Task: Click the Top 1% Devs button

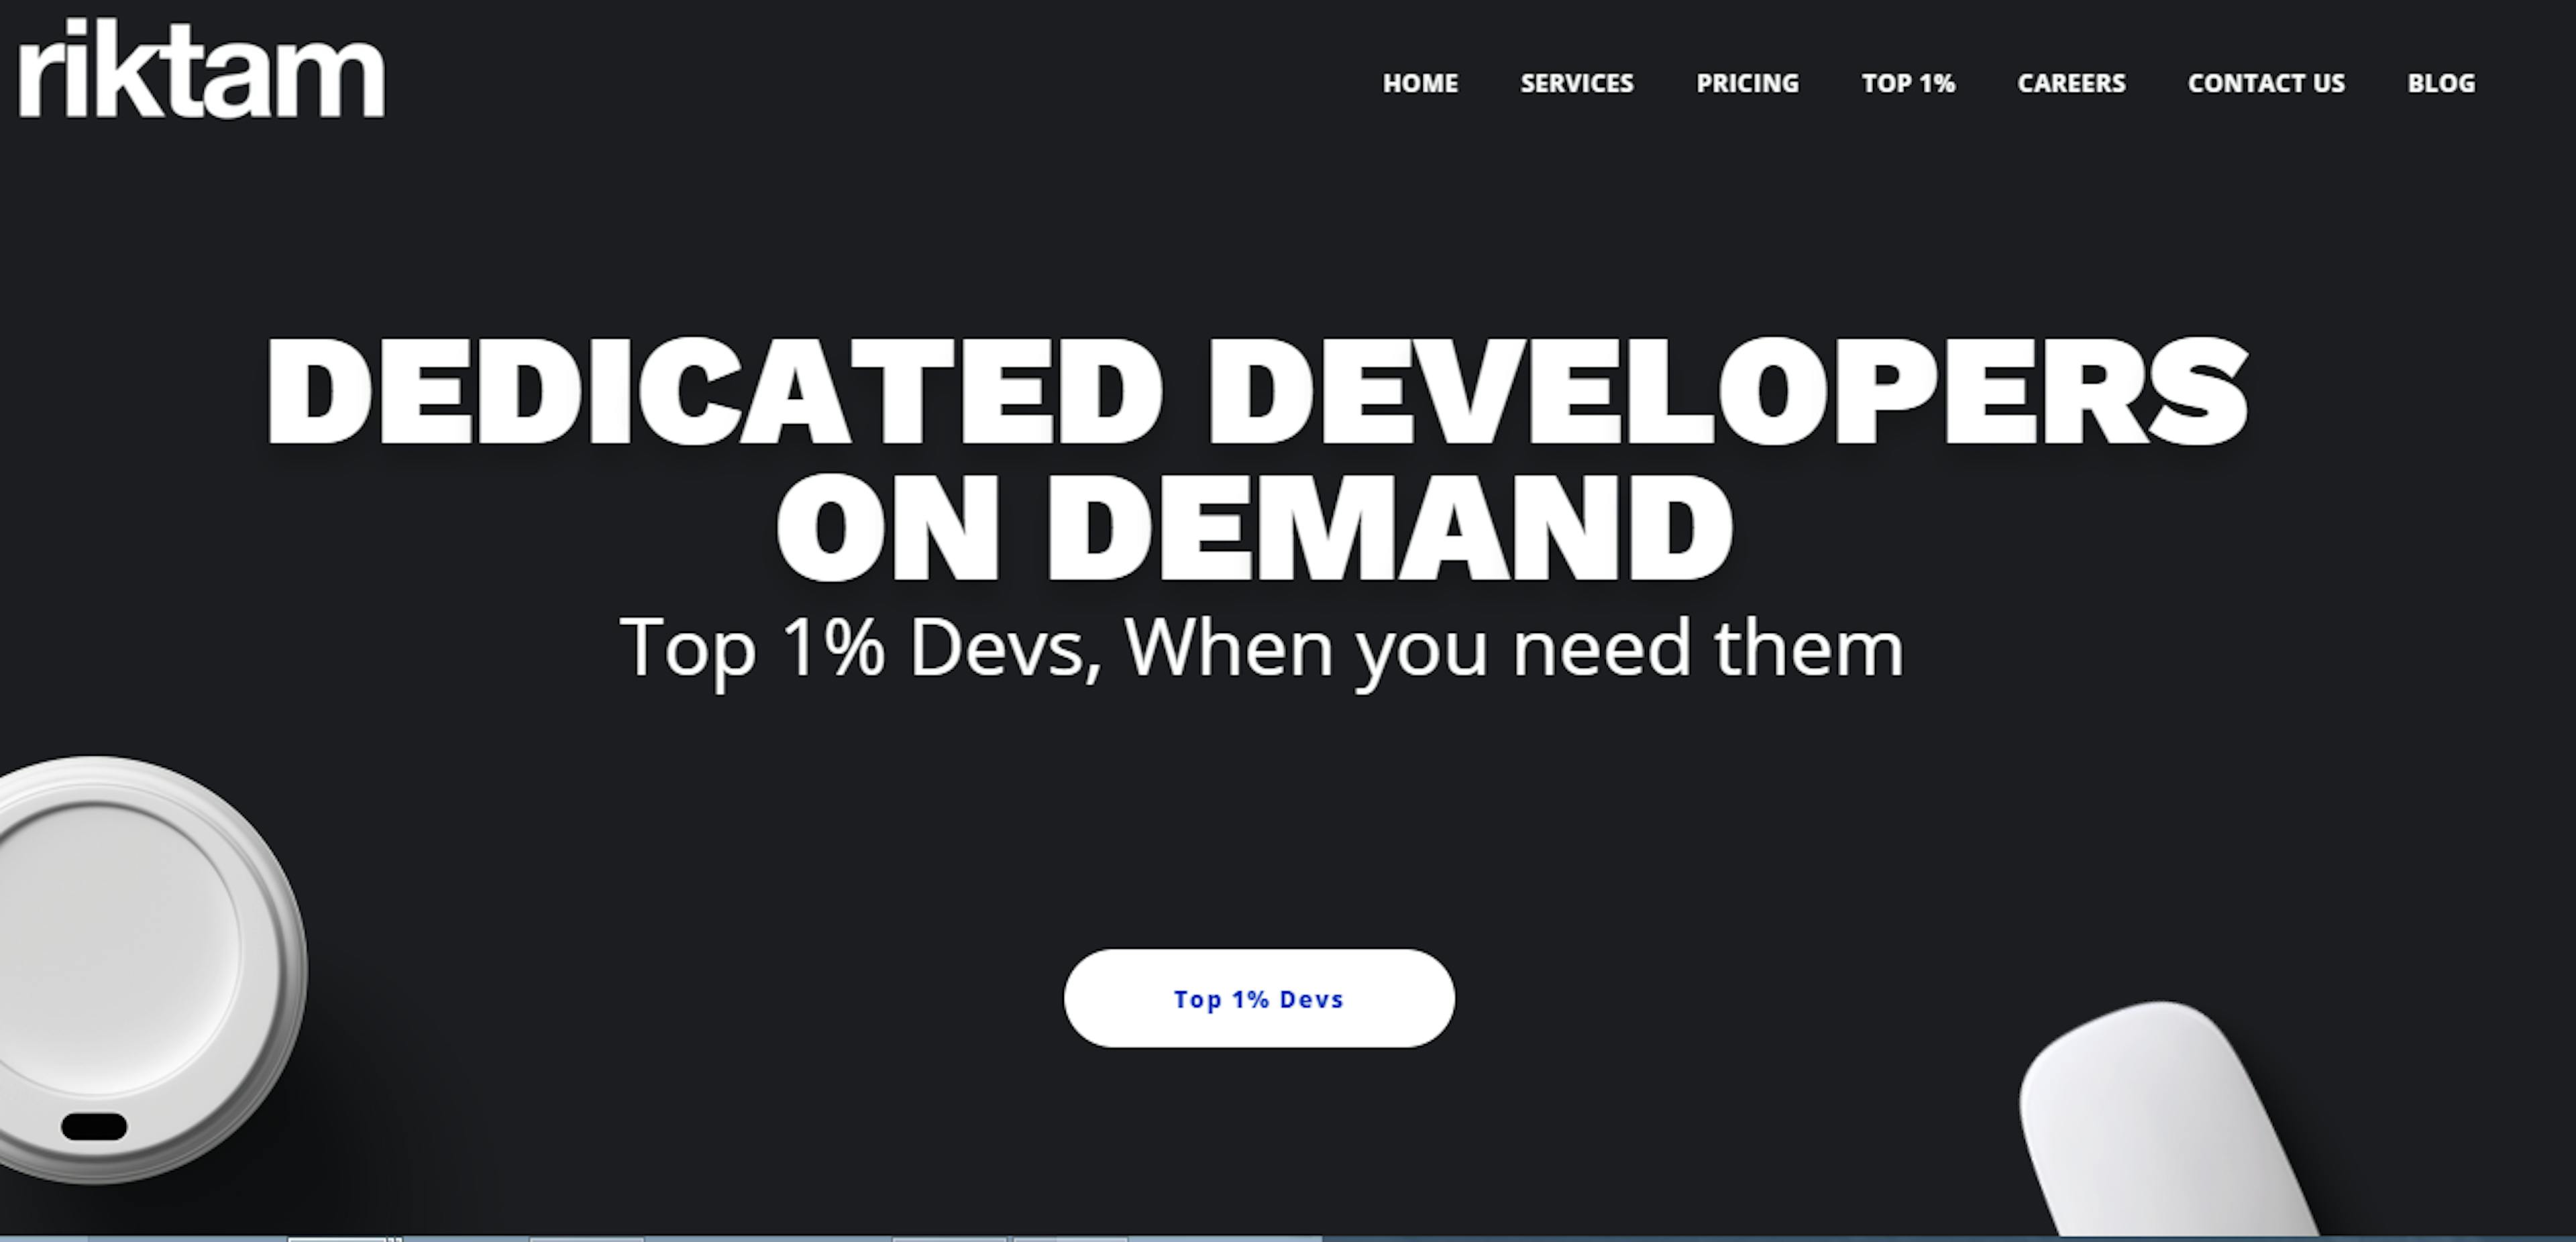Action: [x=1259, y=998]
